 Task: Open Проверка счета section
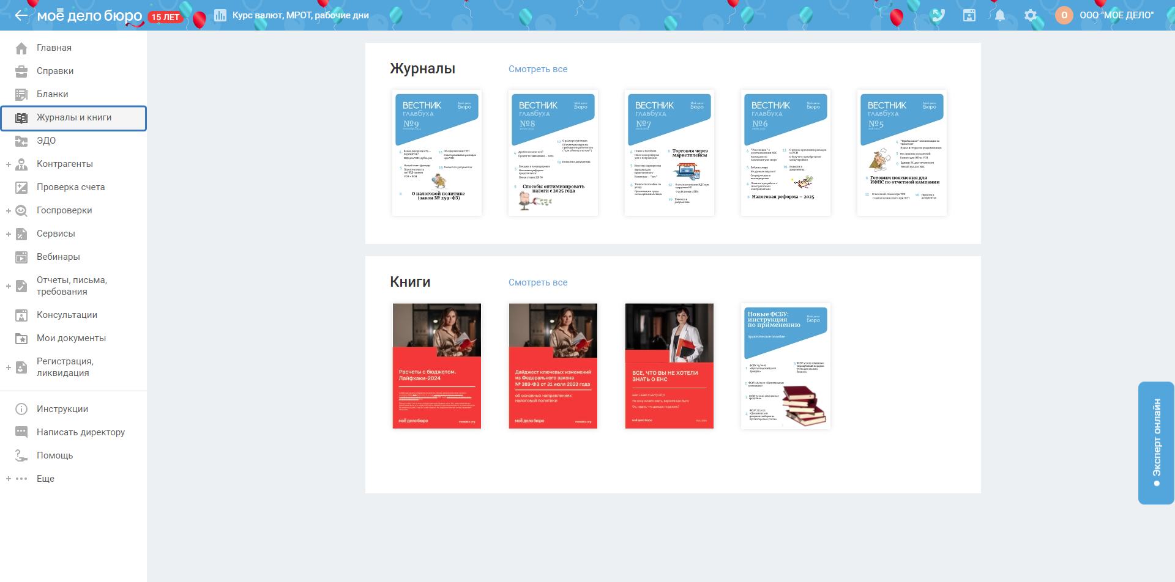pos(71,187)
